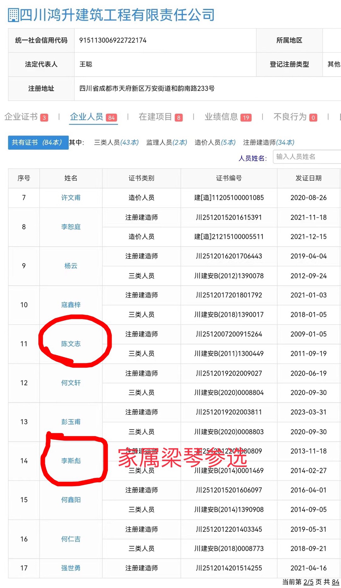Click the 共有证书 (84本) button

[38, 143]
